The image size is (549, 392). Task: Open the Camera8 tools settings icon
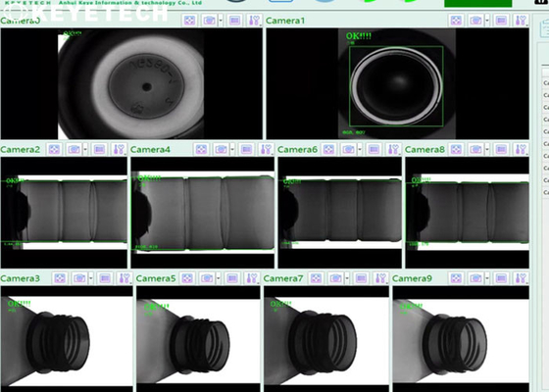(521, 149)
